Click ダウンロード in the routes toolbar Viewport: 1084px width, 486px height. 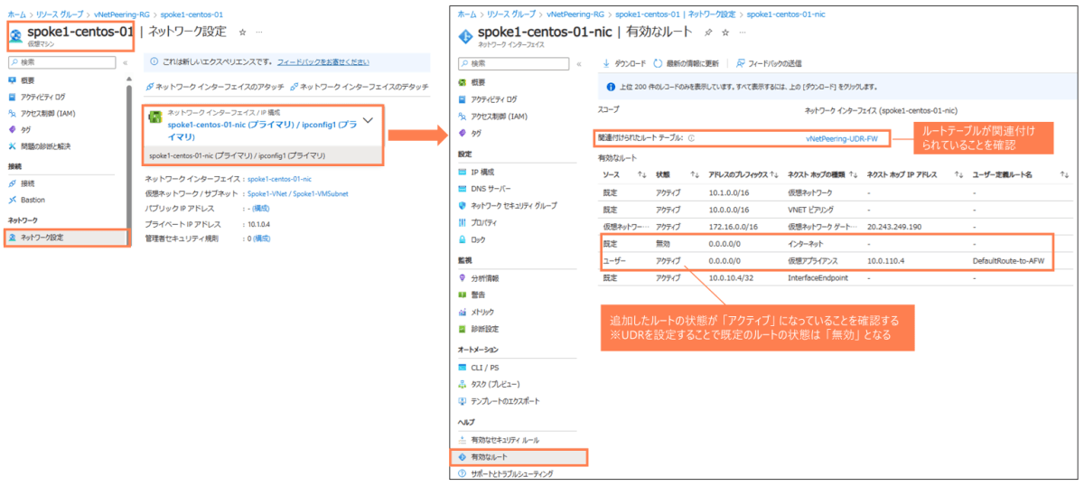[x=624, y=63]
